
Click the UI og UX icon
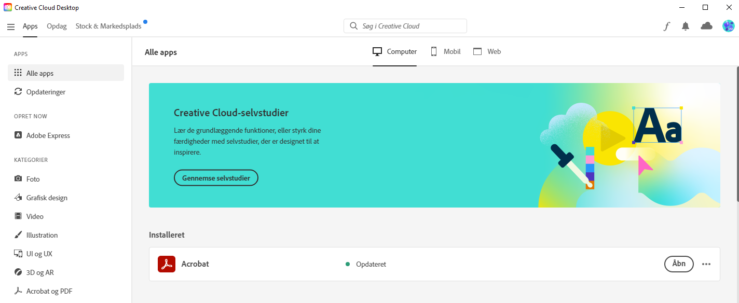pyautogui.click(x=18, y=254)
